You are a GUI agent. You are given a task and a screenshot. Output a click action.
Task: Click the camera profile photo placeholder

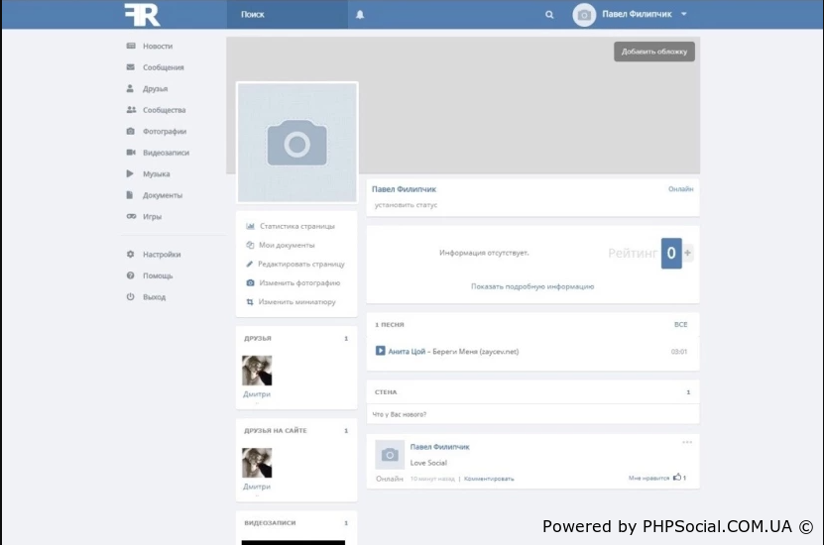coord(296,144)
